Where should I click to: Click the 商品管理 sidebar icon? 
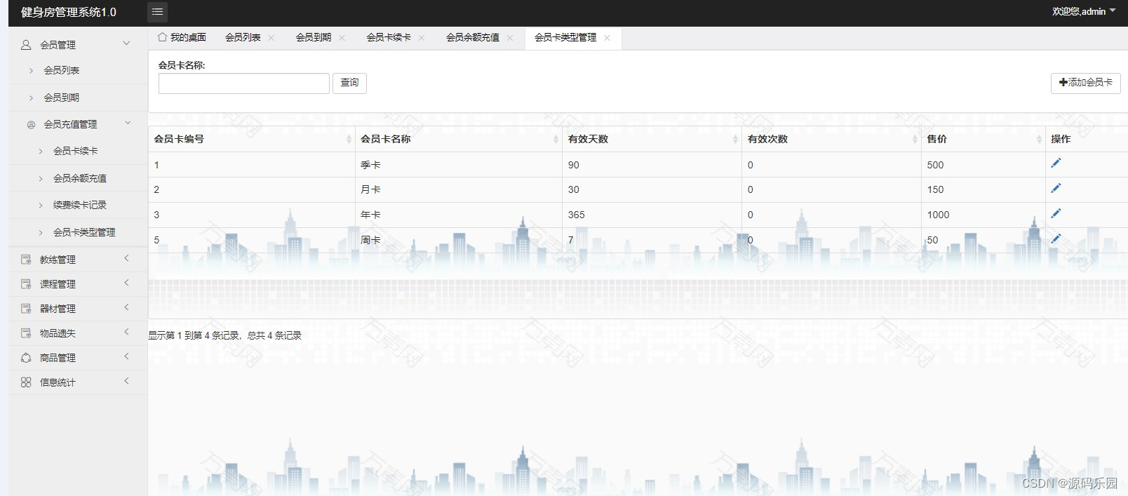[x=26, y=358]
